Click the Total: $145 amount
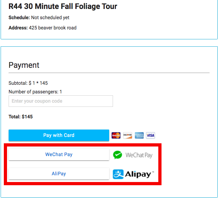Image resolution: width=218 pixels, height=198 pixels. [x=21, y=117]
